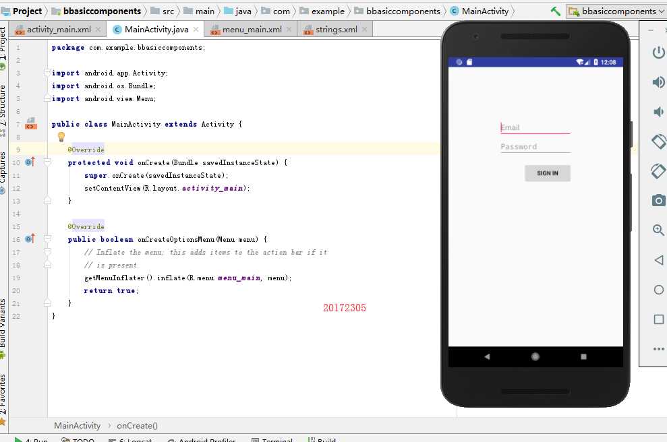
Task: Collapse onCreate method fold marker
Action: [47, 162]
